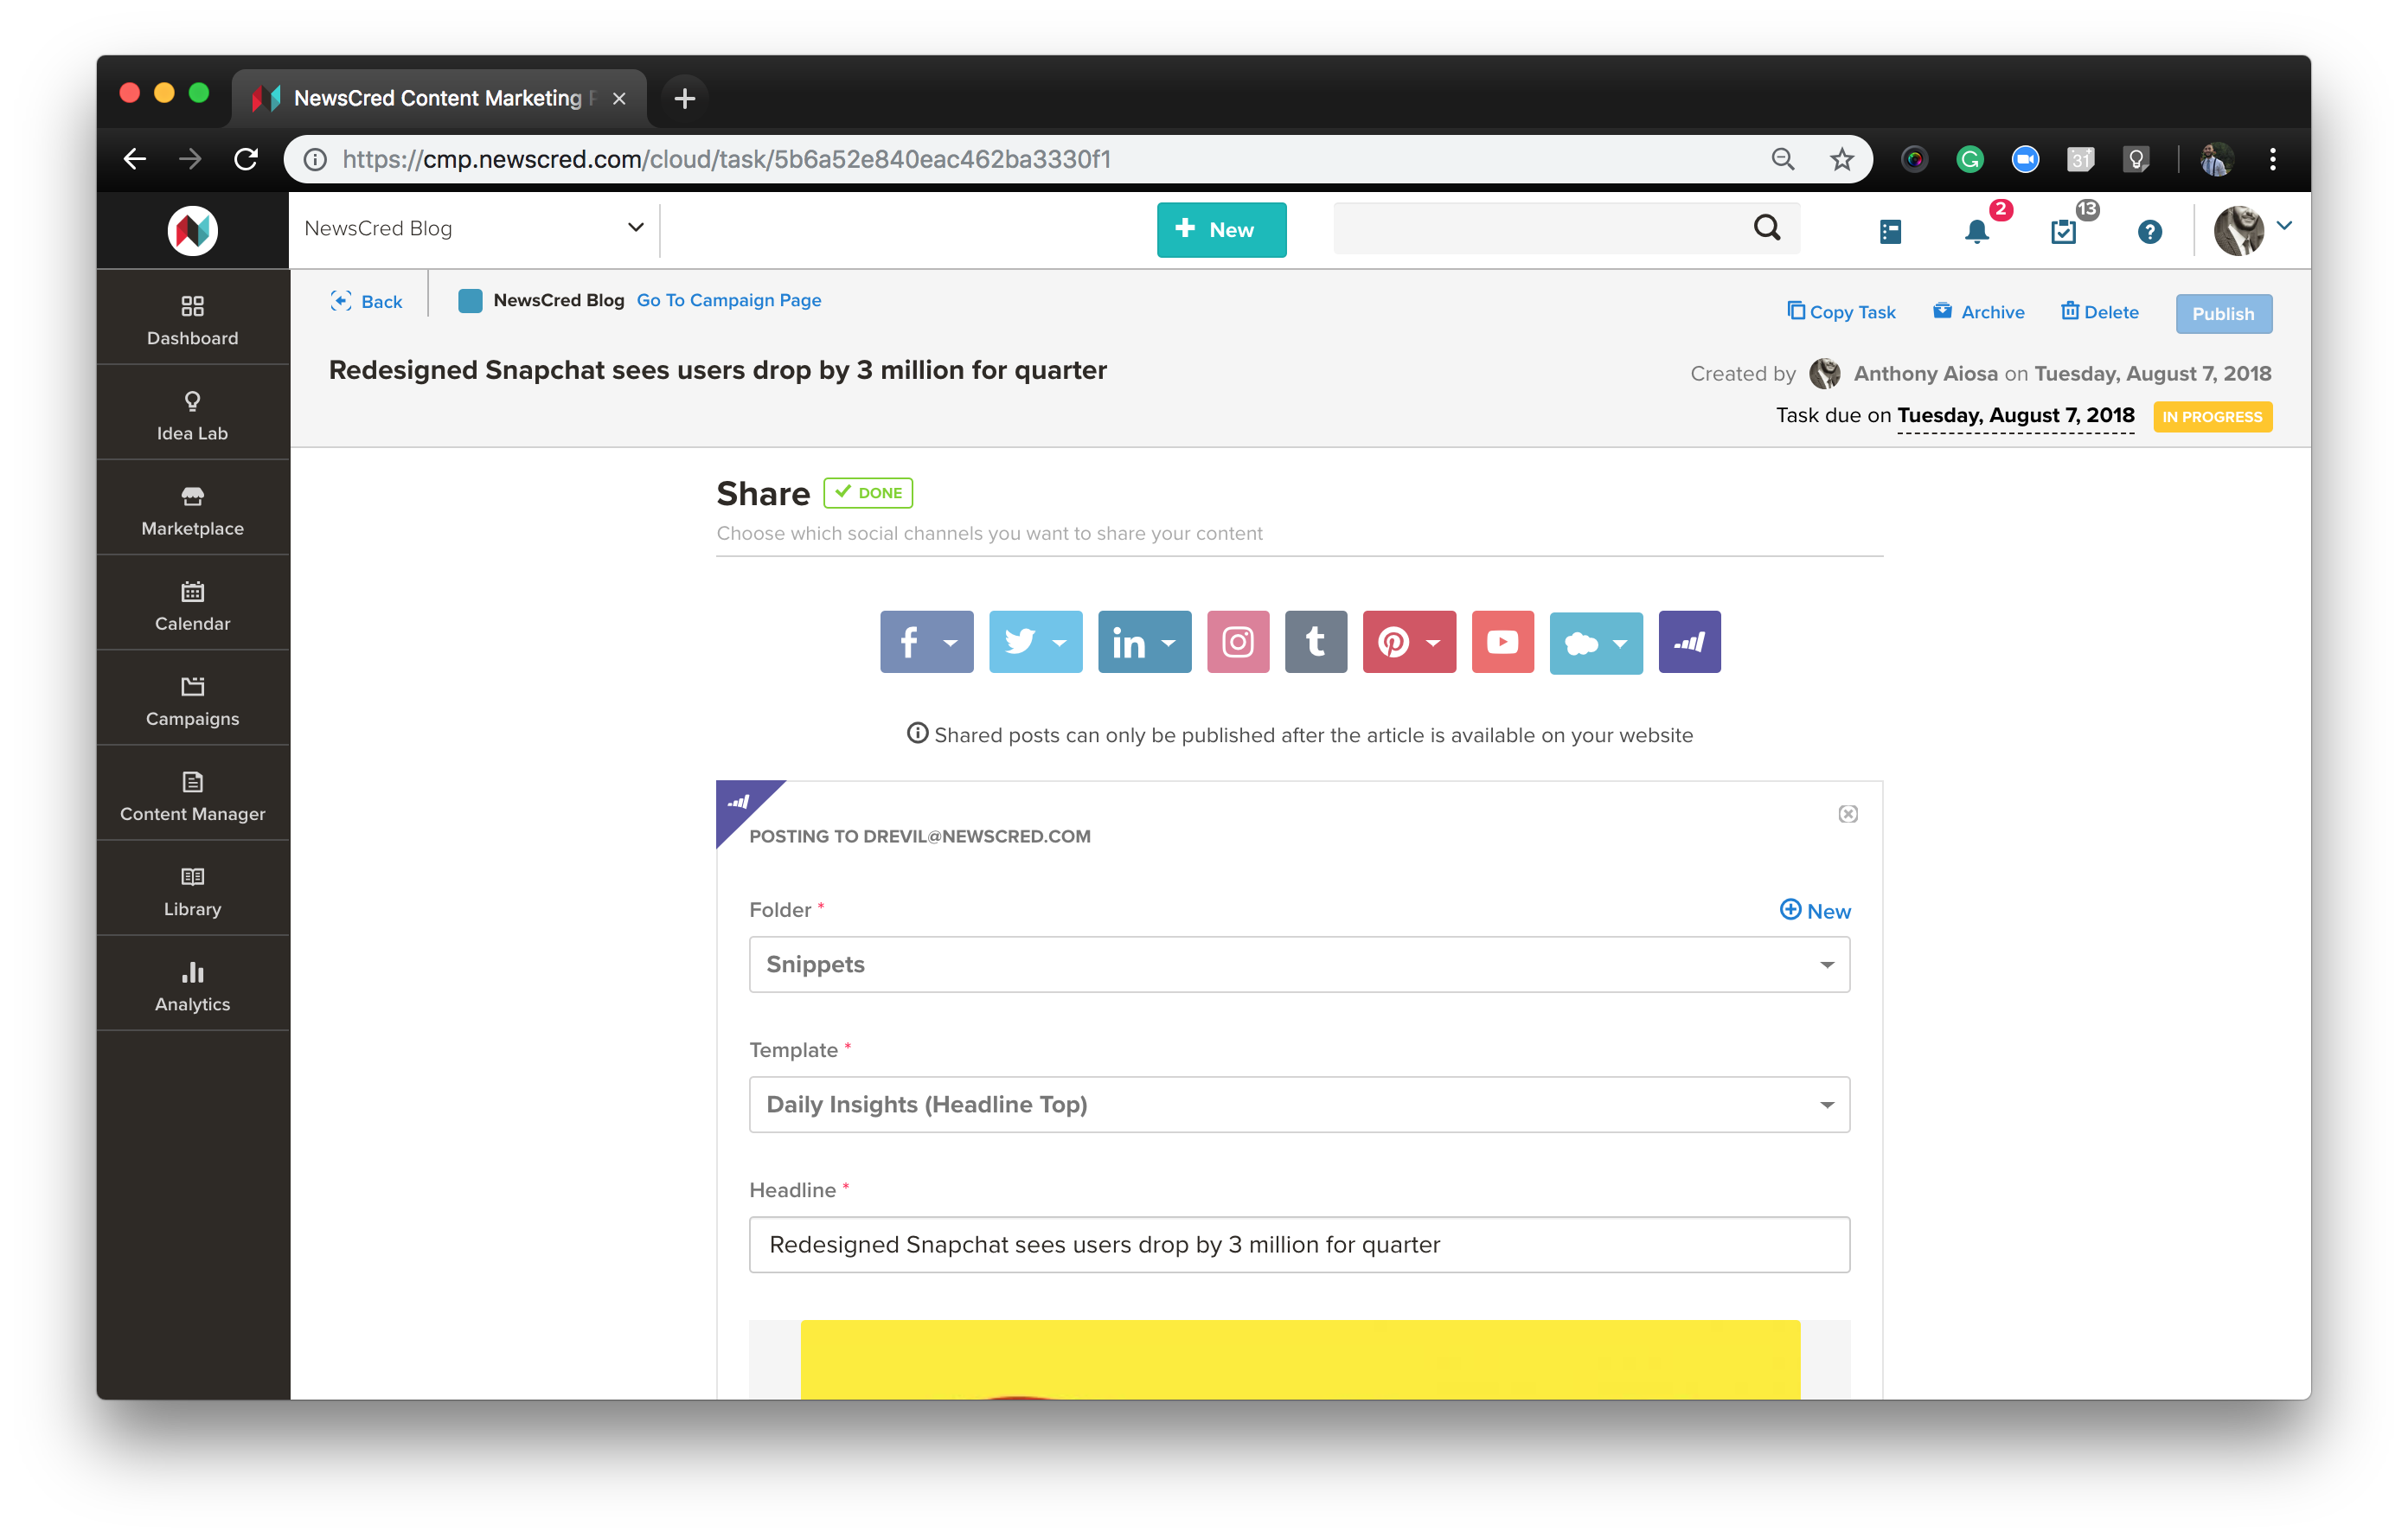The image size is (2408, 1538).
Task: Click the New button in top bar
Action: [x=1221, y=230]
